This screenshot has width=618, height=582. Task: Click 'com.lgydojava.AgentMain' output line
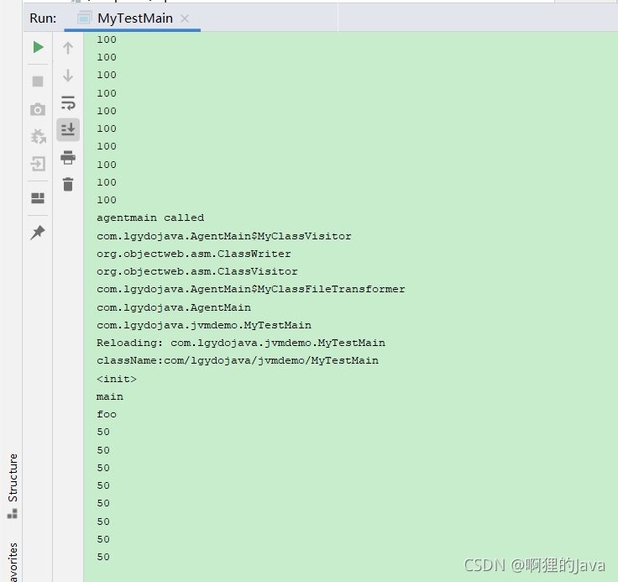[x=174, y=307]
